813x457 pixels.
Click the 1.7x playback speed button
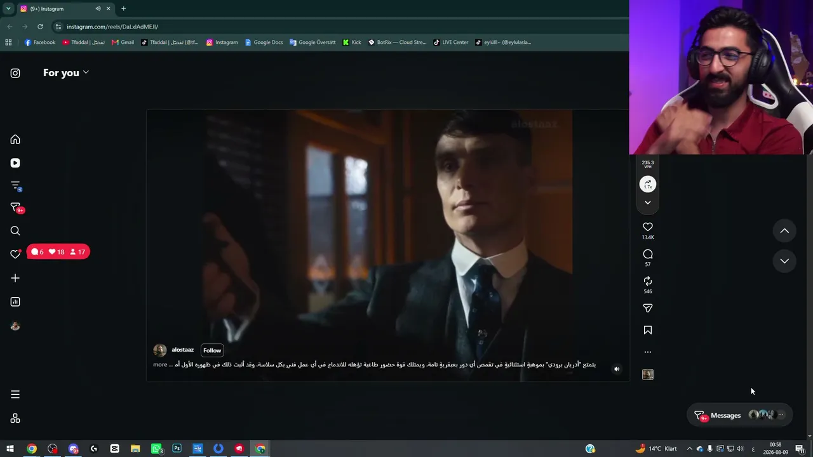pyautogui.click(x=648, y=185)
